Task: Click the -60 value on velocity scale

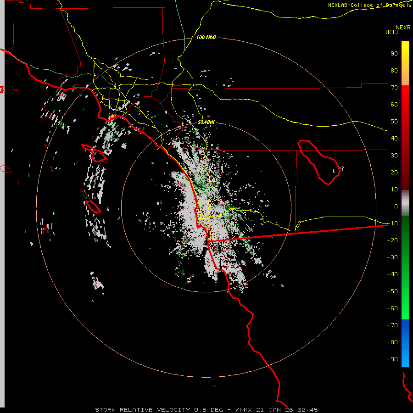Action: 392,308
